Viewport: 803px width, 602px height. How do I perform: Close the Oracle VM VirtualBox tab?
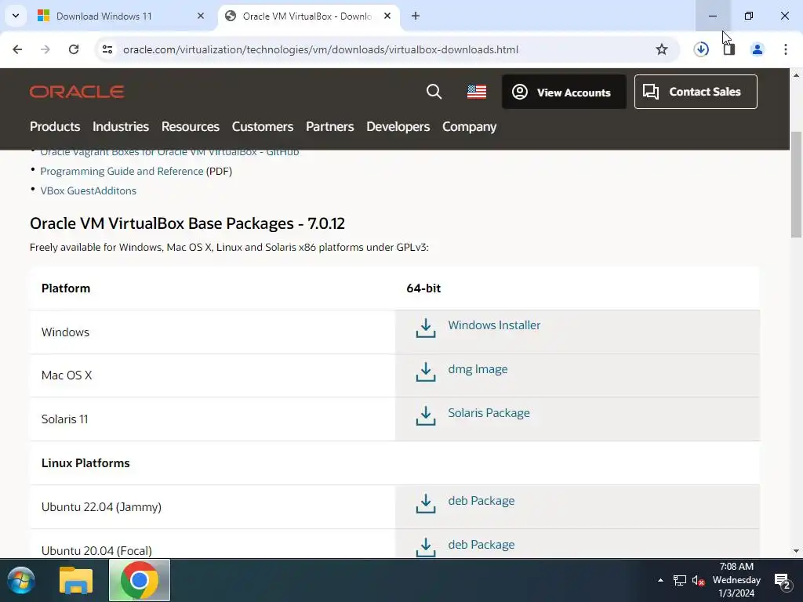pos(387,16)
